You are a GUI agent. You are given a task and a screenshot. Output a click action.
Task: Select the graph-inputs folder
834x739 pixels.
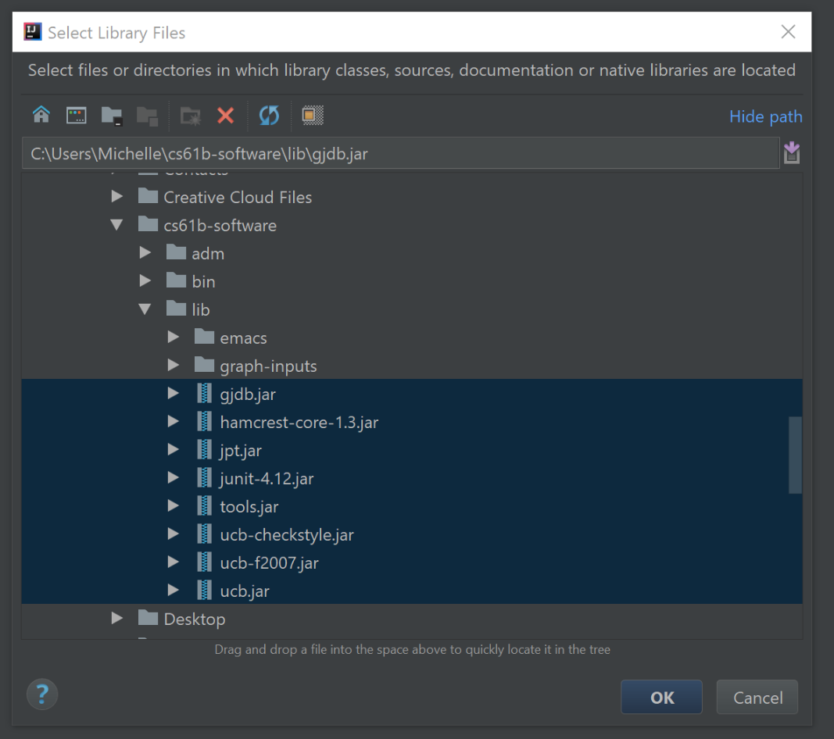[268, 366]
